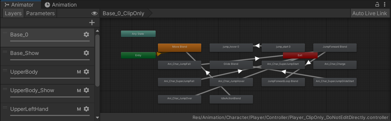391x121 pixels.
Task: Open Base_Show layer settings gear
Action: (x=86, y=53)
